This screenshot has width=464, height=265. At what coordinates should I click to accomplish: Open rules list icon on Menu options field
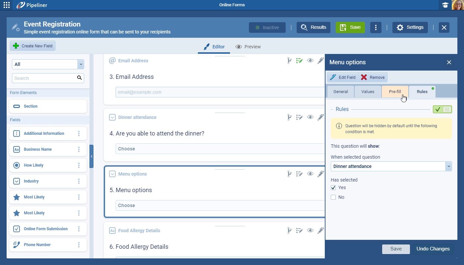[299, 174]
